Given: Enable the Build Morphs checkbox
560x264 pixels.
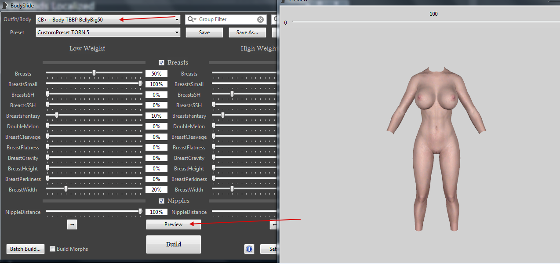Looking at the screenshot, I should point(53,249).
